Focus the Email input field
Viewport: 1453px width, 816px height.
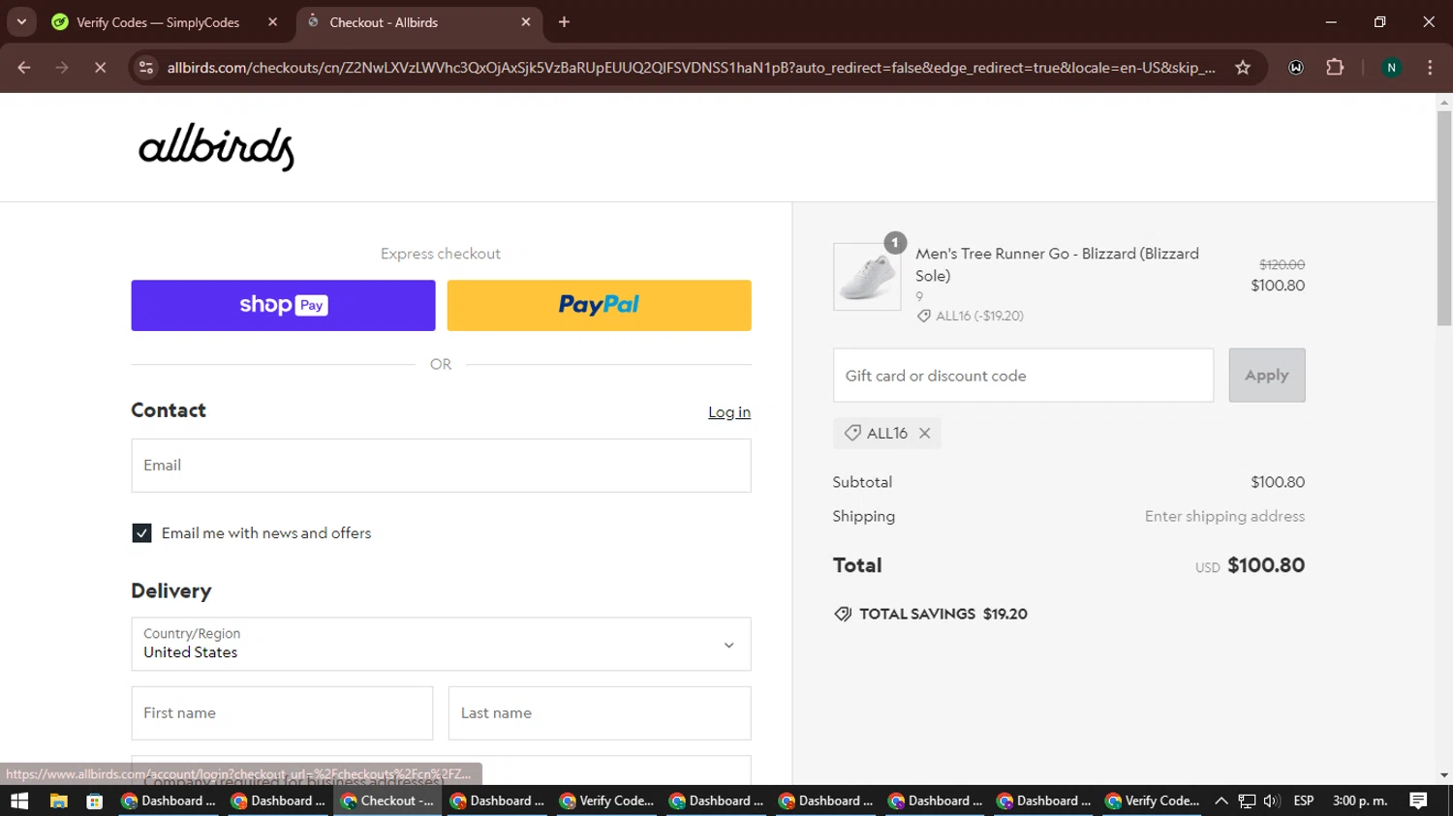441,466
